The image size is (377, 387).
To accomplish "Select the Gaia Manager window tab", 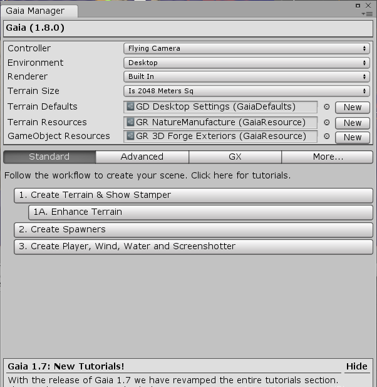I will (39, 11).
